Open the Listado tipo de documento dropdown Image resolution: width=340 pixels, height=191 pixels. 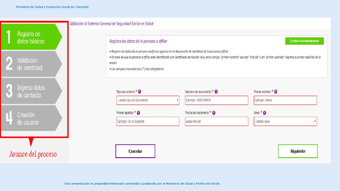click(148, 100)
